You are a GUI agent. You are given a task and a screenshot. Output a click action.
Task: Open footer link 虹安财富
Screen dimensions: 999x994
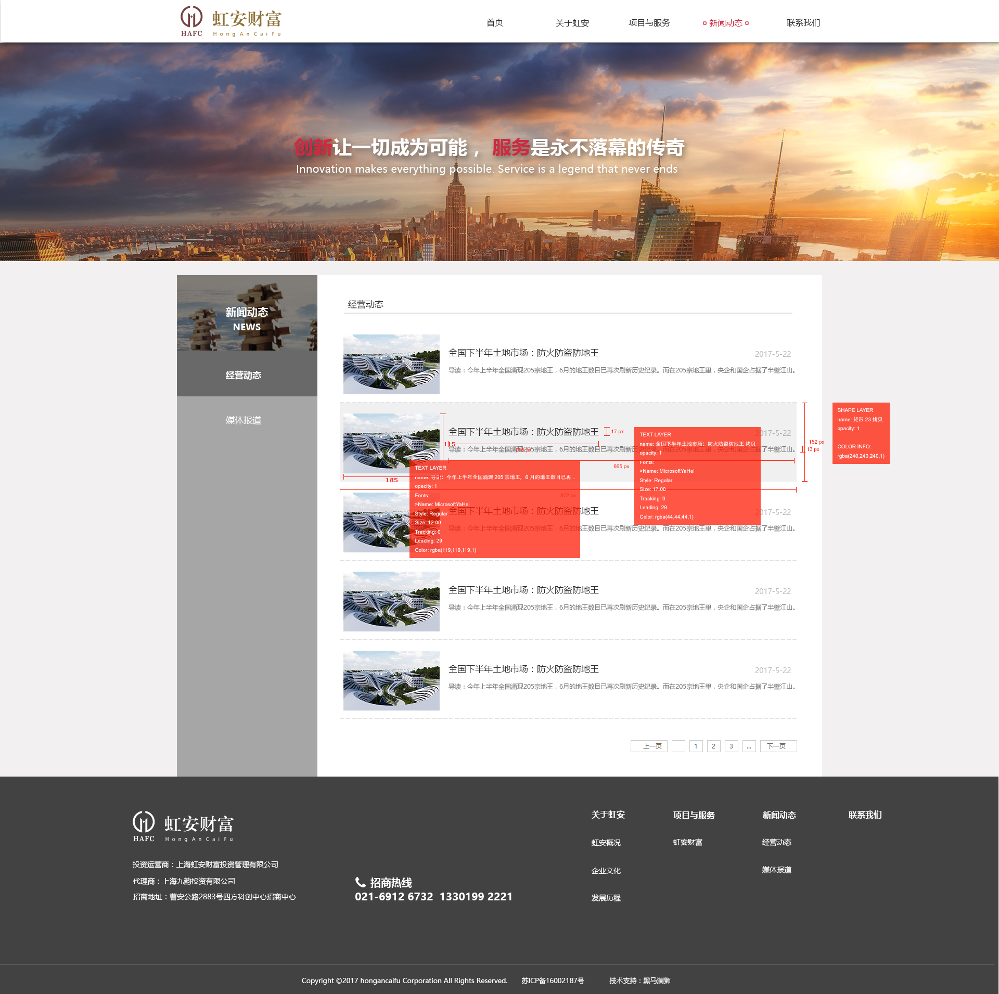click(687, 842)
